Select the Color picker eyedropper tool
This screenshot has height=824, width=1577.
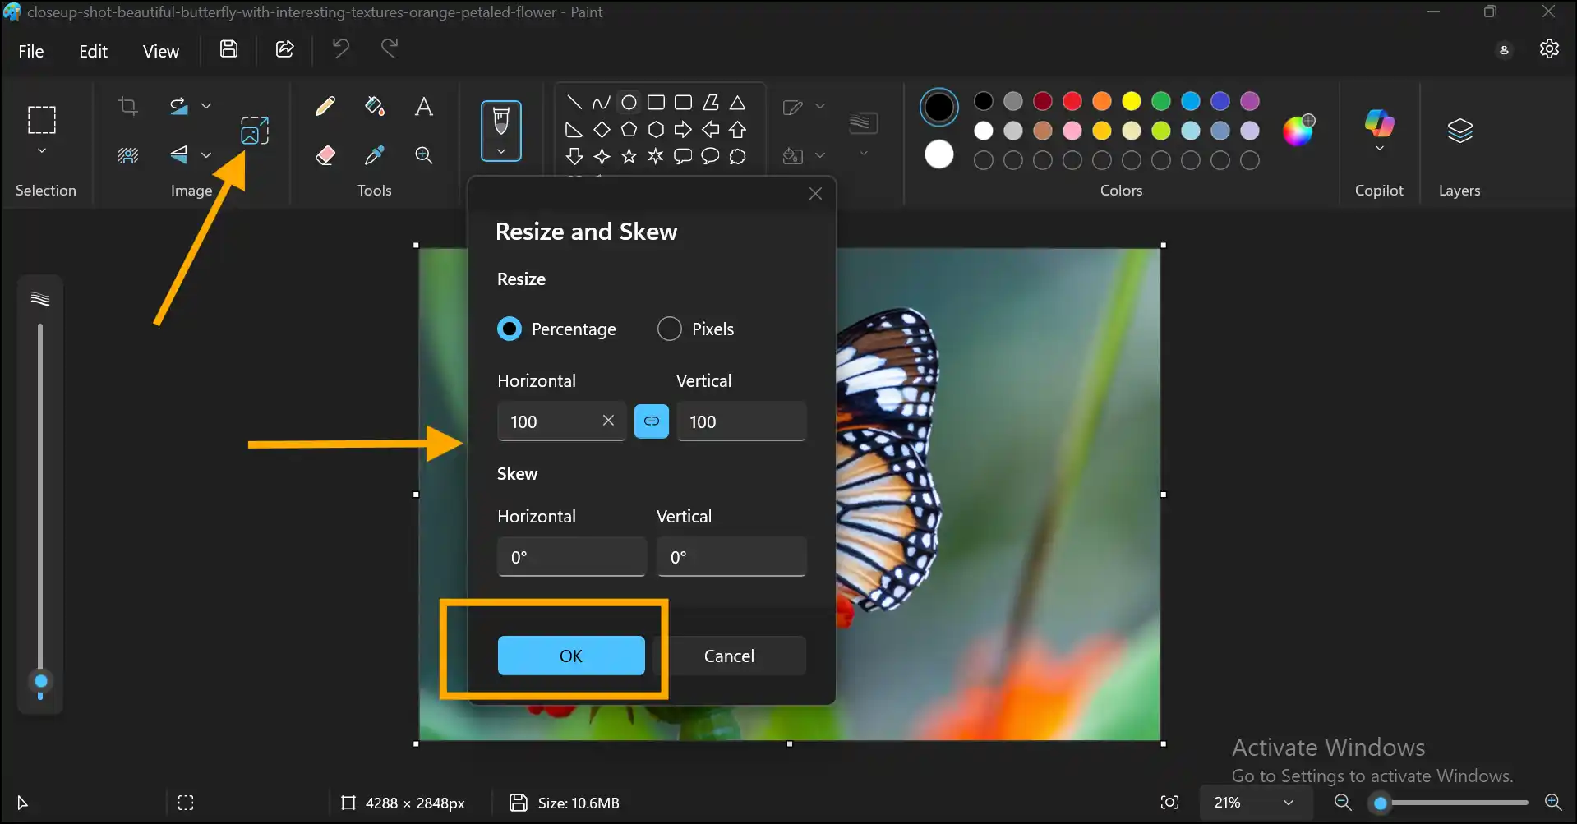(375, 154)
